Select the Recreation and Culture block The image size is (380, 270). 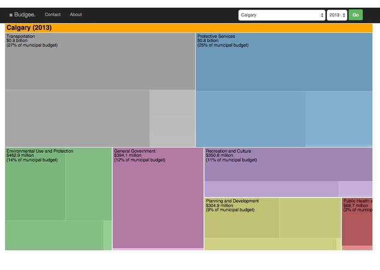288,172
